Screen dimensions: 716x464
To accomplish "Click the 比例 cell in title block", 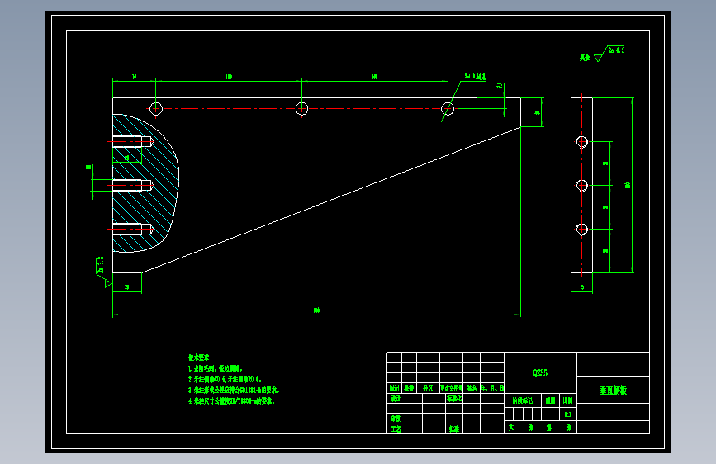I will coord(567,400).
